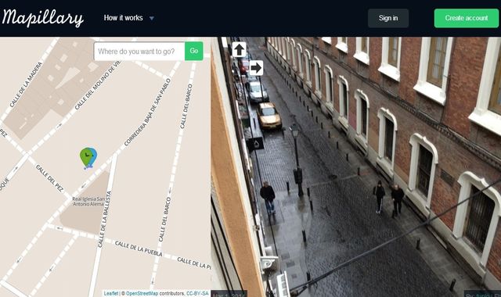501x297 pixels.
Task: Click the Corredera Baja de San Pablo label
Action: (148, 113)
